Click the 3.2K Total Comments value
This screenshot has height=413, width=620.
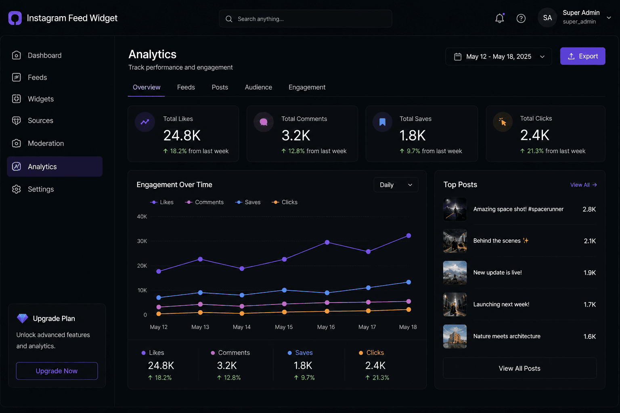click(x=296, y=136)
